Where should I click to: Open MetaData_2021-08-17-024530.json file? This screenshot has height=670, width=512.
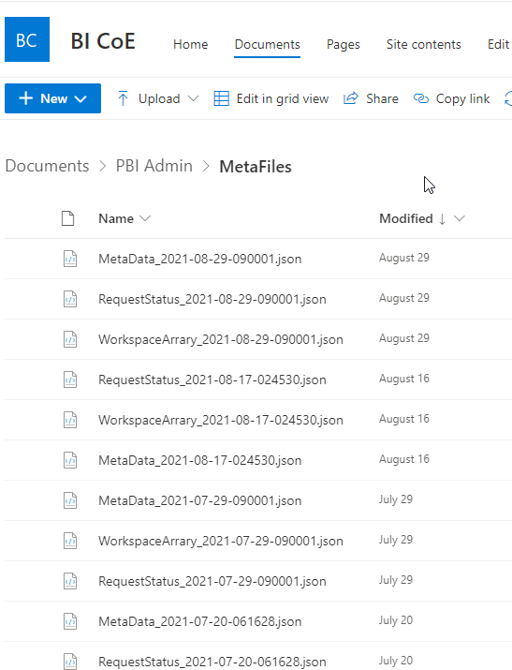[200, 461]
